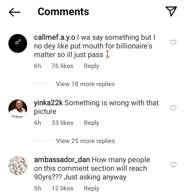The width and height of the screenshot is (188, 195).
Task: Open yinka22k's profile picture
Action: [18, 109]
